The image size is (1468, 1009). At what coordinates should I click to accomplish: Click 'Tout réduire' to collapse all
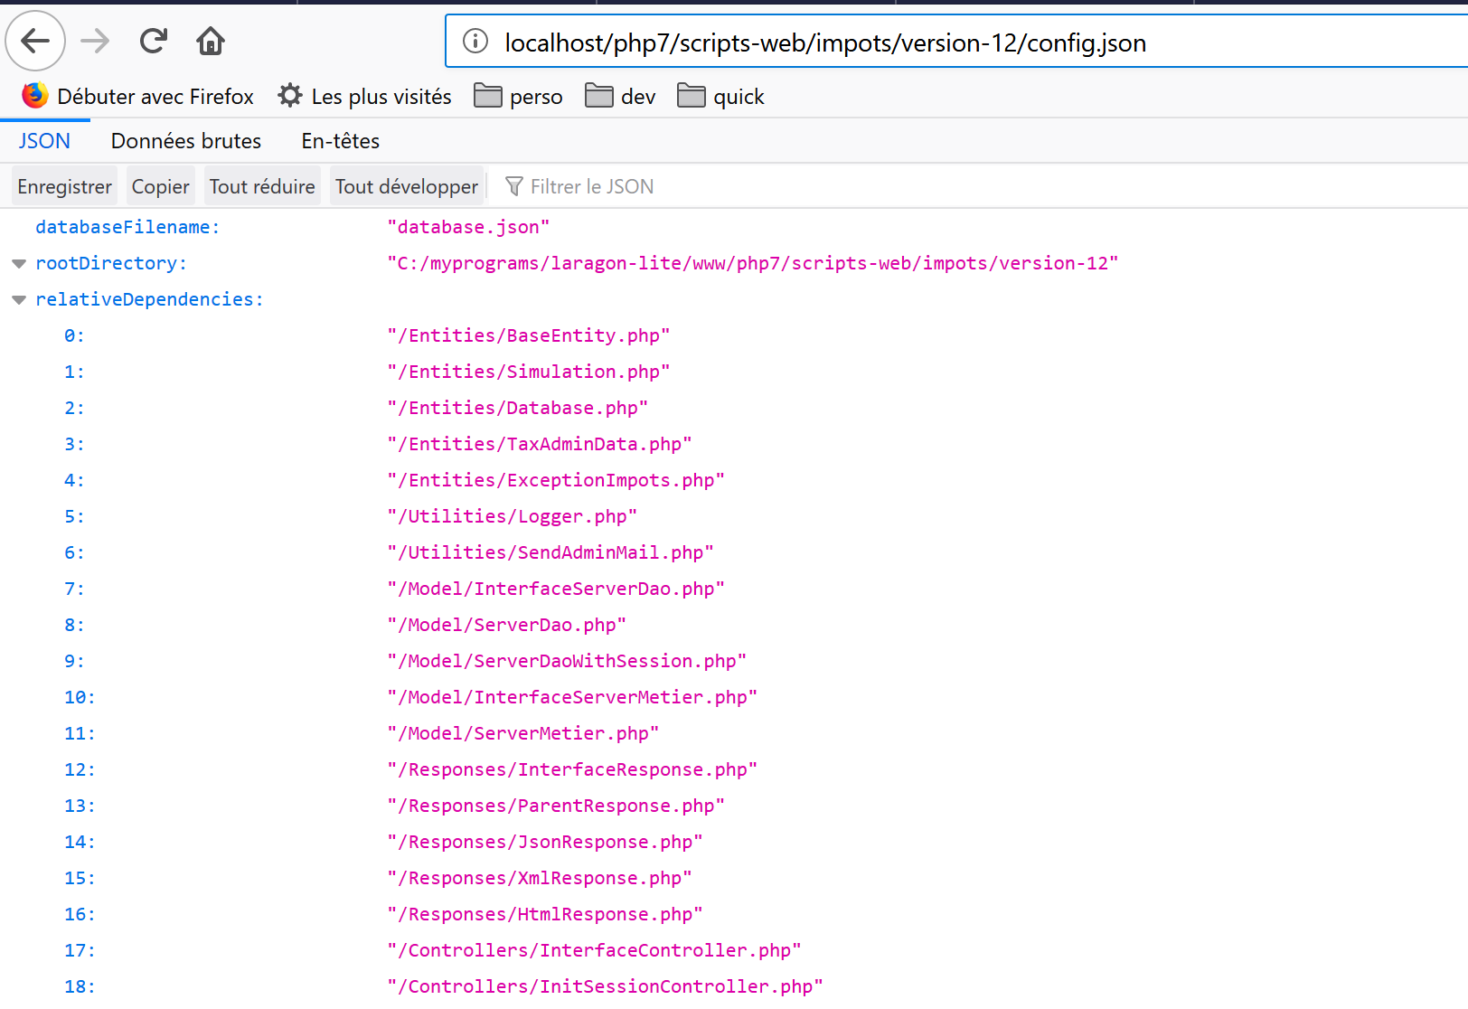262,187
